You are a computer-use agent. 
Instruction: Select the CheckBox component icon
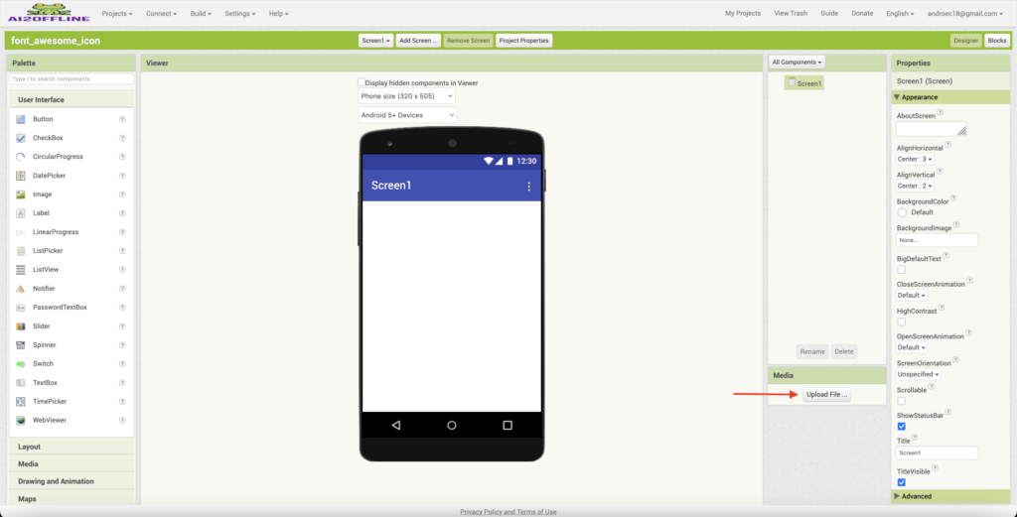tap(21, 138)
